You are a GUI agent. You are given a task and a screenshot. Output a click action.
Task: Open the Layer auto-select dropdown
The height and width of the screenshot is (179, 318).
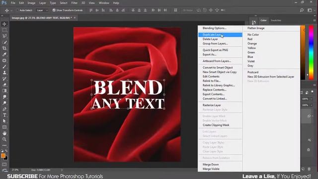click(42, 10)
